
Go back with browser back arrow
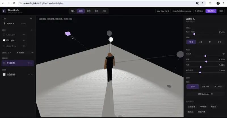[x=3, y=3]
